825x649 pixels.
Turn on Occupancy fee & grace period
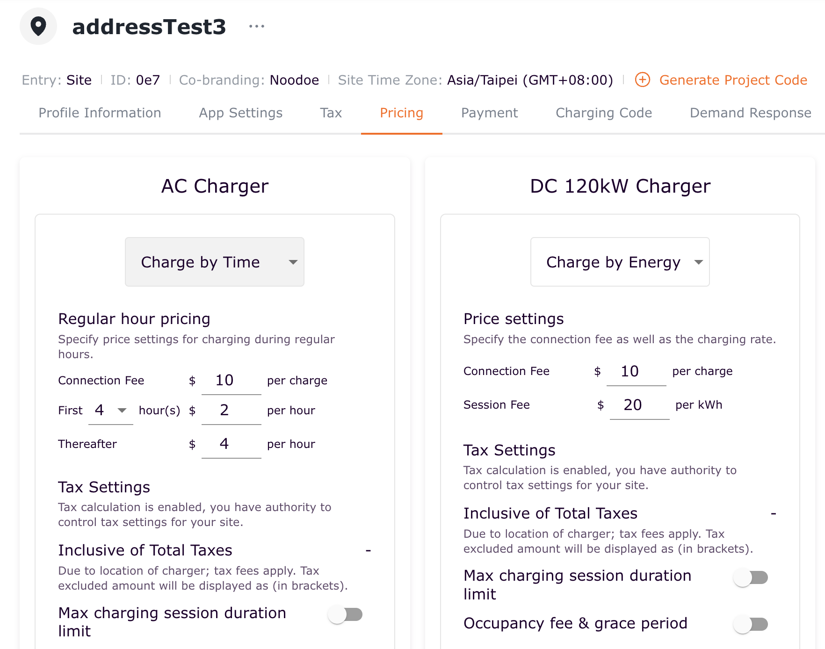pos(751,624)
